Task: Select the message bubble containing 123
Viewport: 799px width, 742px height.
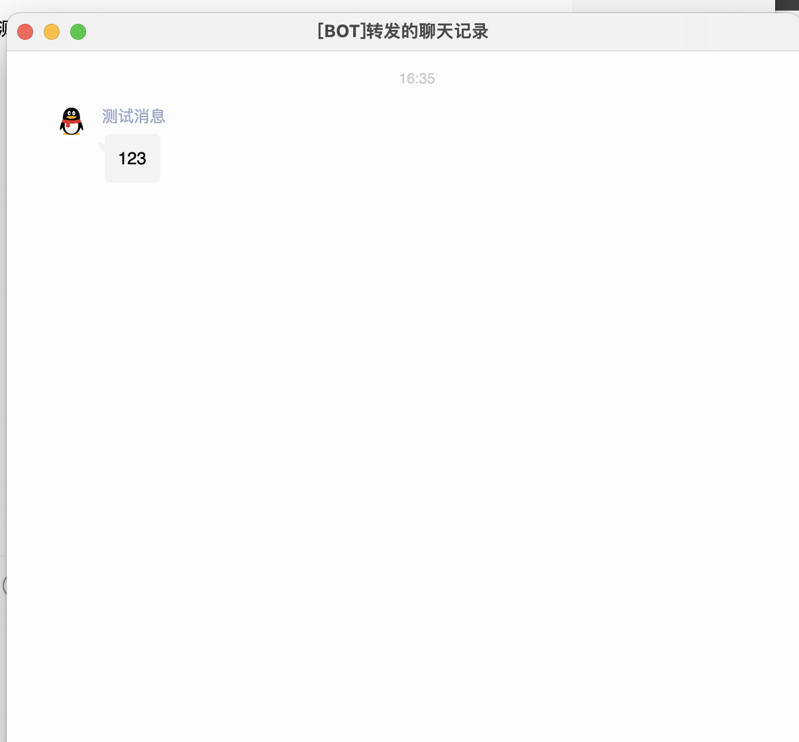Action: 132,158
